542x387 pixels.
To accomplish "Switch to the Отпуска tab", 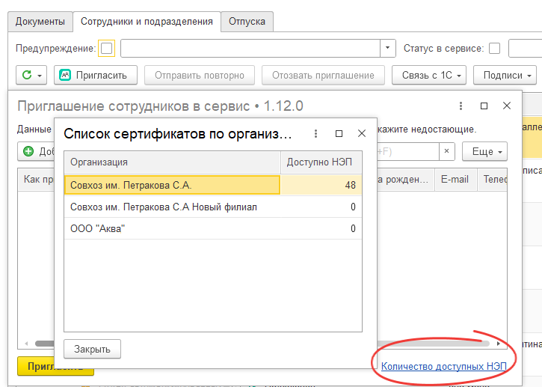I will (247, 22).
